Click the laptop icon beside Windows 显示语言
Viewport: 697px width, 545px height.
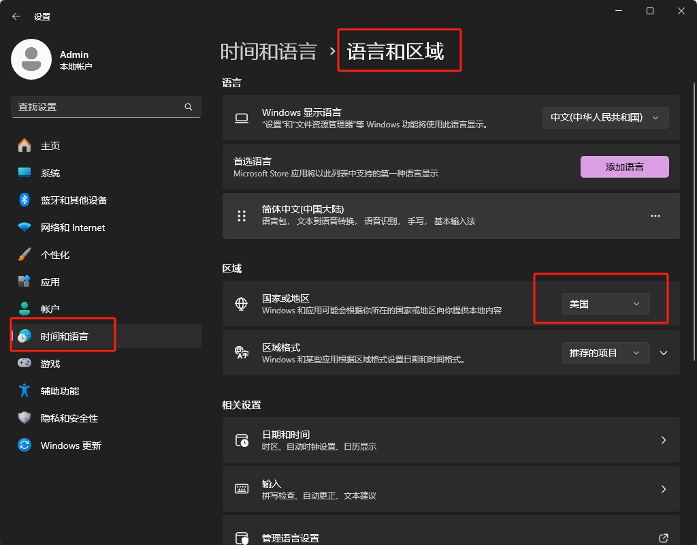(242, 118)
